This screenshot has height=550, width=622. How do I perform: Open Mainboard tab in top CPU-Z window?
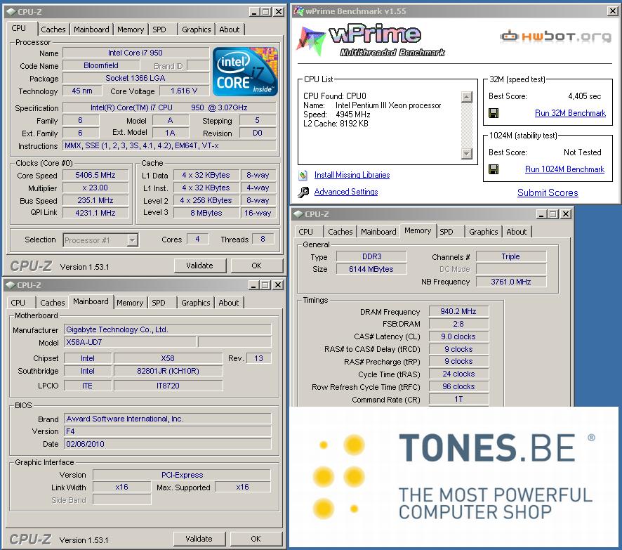click(91, 30)
